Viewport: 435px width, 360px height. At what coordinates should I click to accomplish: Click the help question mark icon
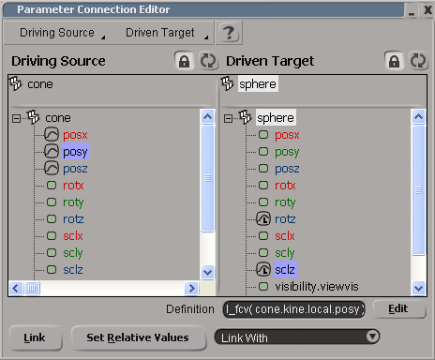tap(229, 33)
